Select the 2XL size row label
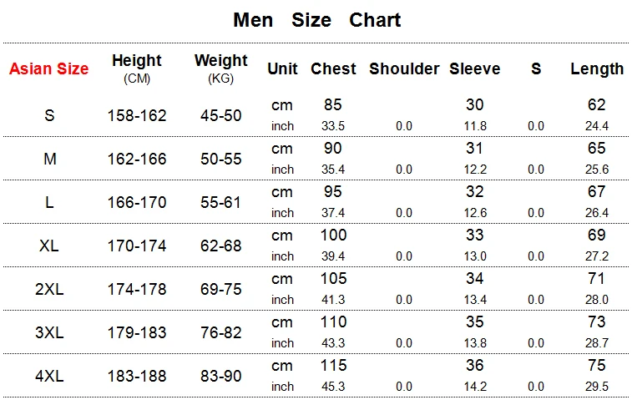 coord(49,289)
